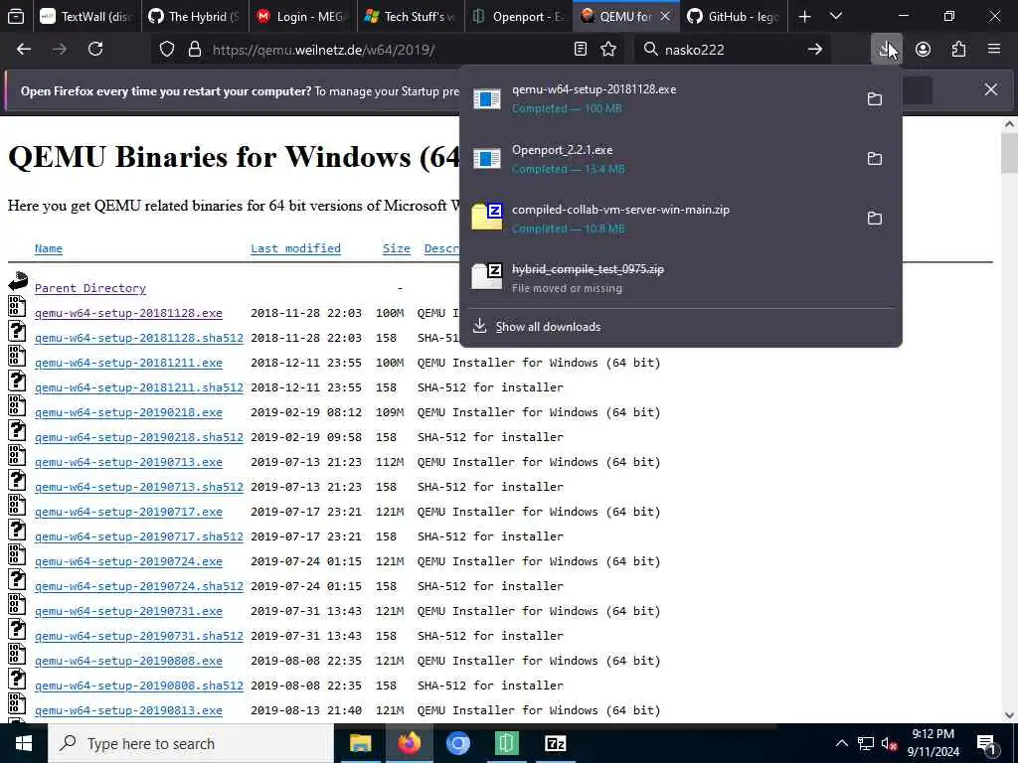The image size is (1018, 763).
Task: Open compiled-collab-vm-server-win-main.zip download
Action: pos(659,218)
